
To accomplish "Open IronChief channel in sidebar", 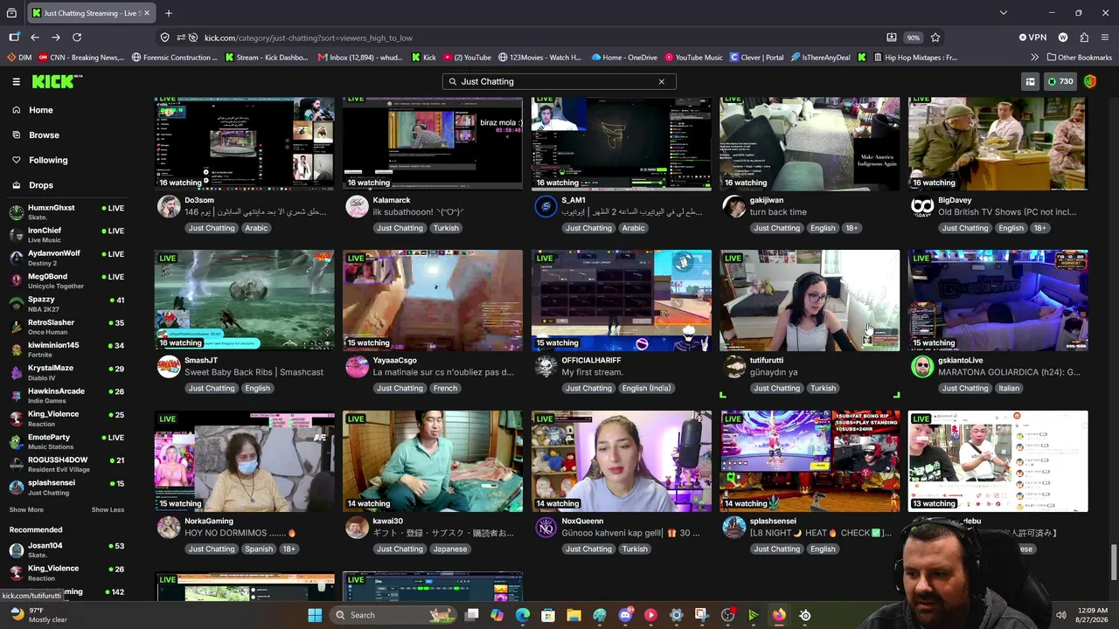I will [66, 235].
